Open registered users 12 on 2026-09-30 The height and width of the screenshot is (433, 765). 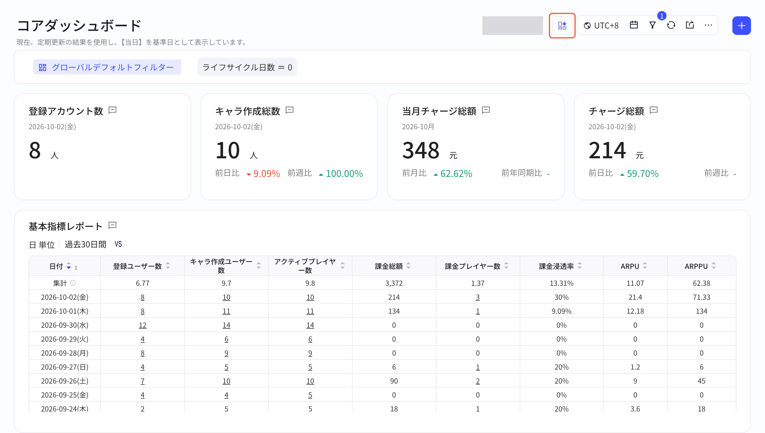click(x=142, y=325)
